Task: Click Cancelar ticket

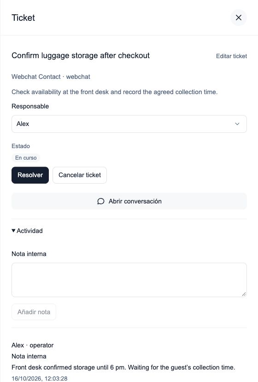Action: click(x=80, y=175)
